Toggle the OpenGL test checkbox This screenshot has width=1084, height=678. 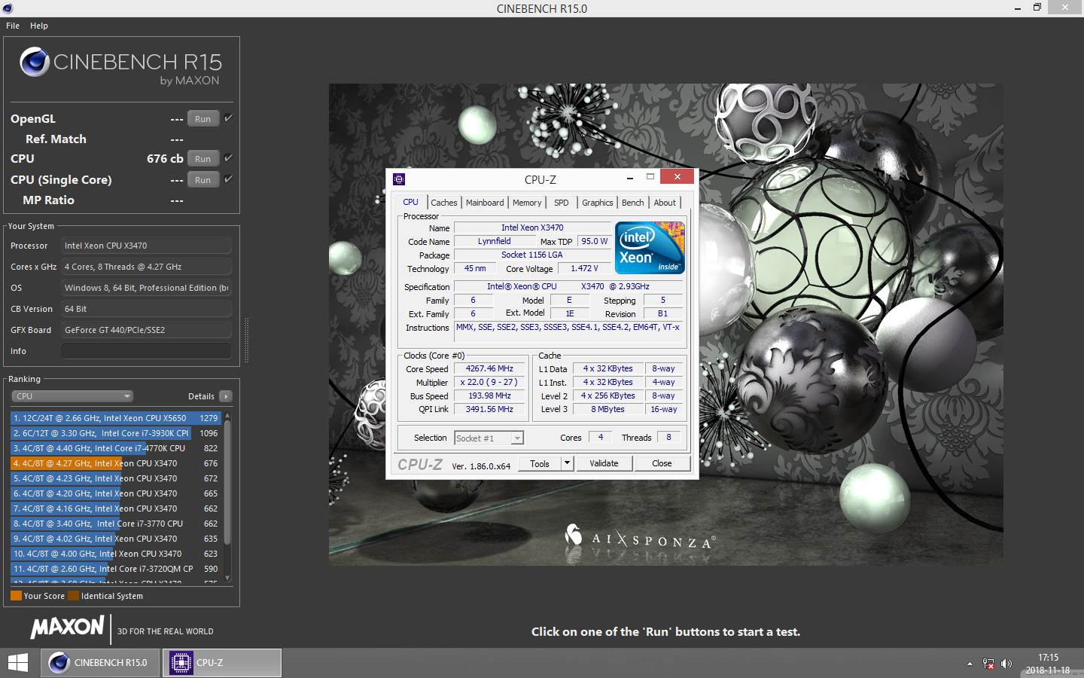click(228, 118)
